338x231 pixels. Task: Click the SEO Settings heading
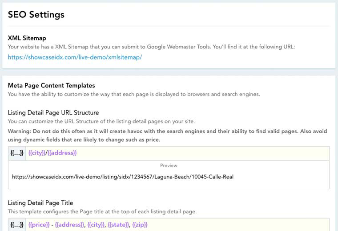[36, 15]
